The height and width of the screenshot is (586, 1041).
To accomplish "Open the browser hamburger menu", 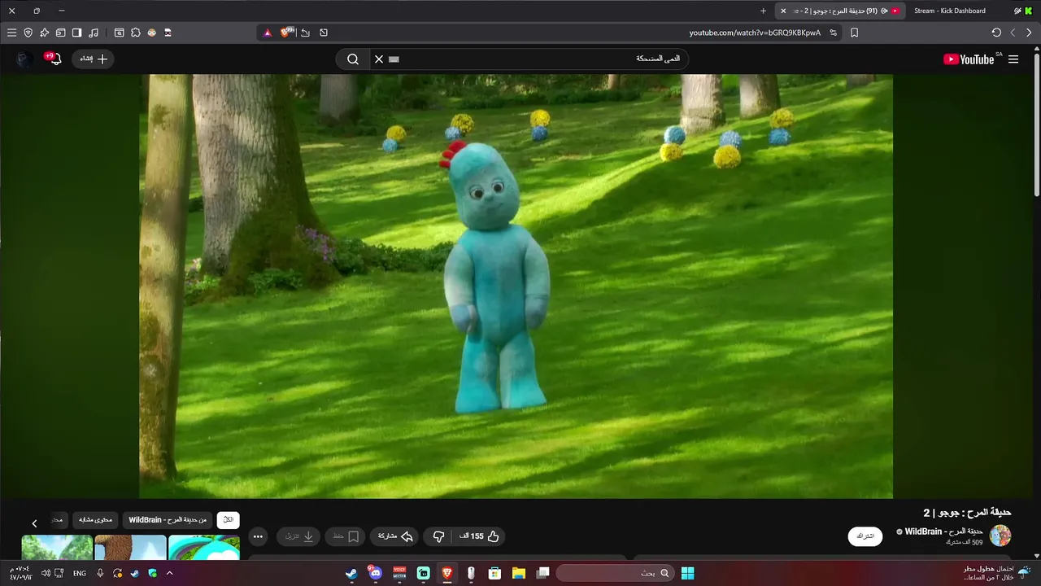I will (x=11, y=33).
